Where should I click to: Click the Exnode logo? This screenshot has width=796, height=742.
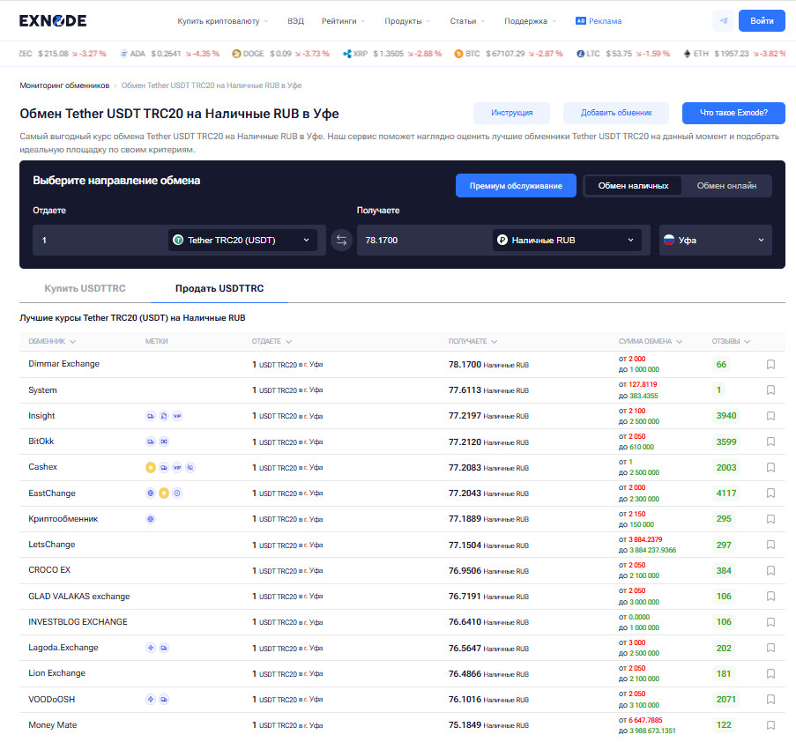point(53,21)
